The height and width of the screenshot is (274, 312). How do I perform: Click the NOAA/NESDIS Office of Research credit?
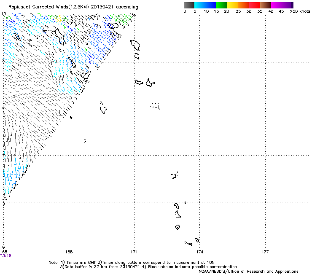pyautogui.click(x=248, y=271)
